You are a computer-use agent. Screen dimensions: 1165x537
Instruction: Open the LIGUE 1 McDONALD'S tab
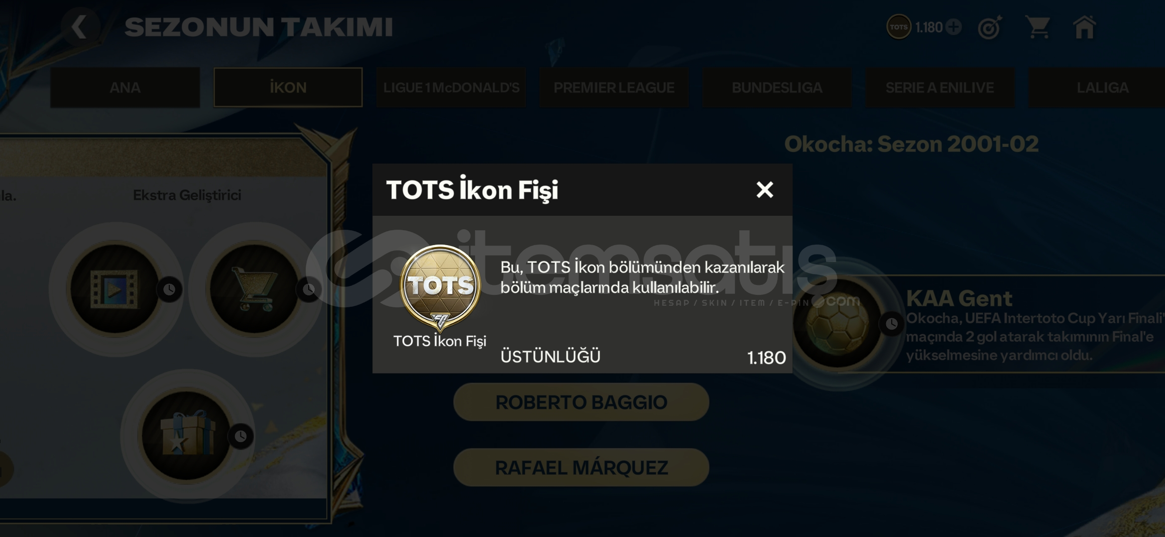(x=451, y=88)
